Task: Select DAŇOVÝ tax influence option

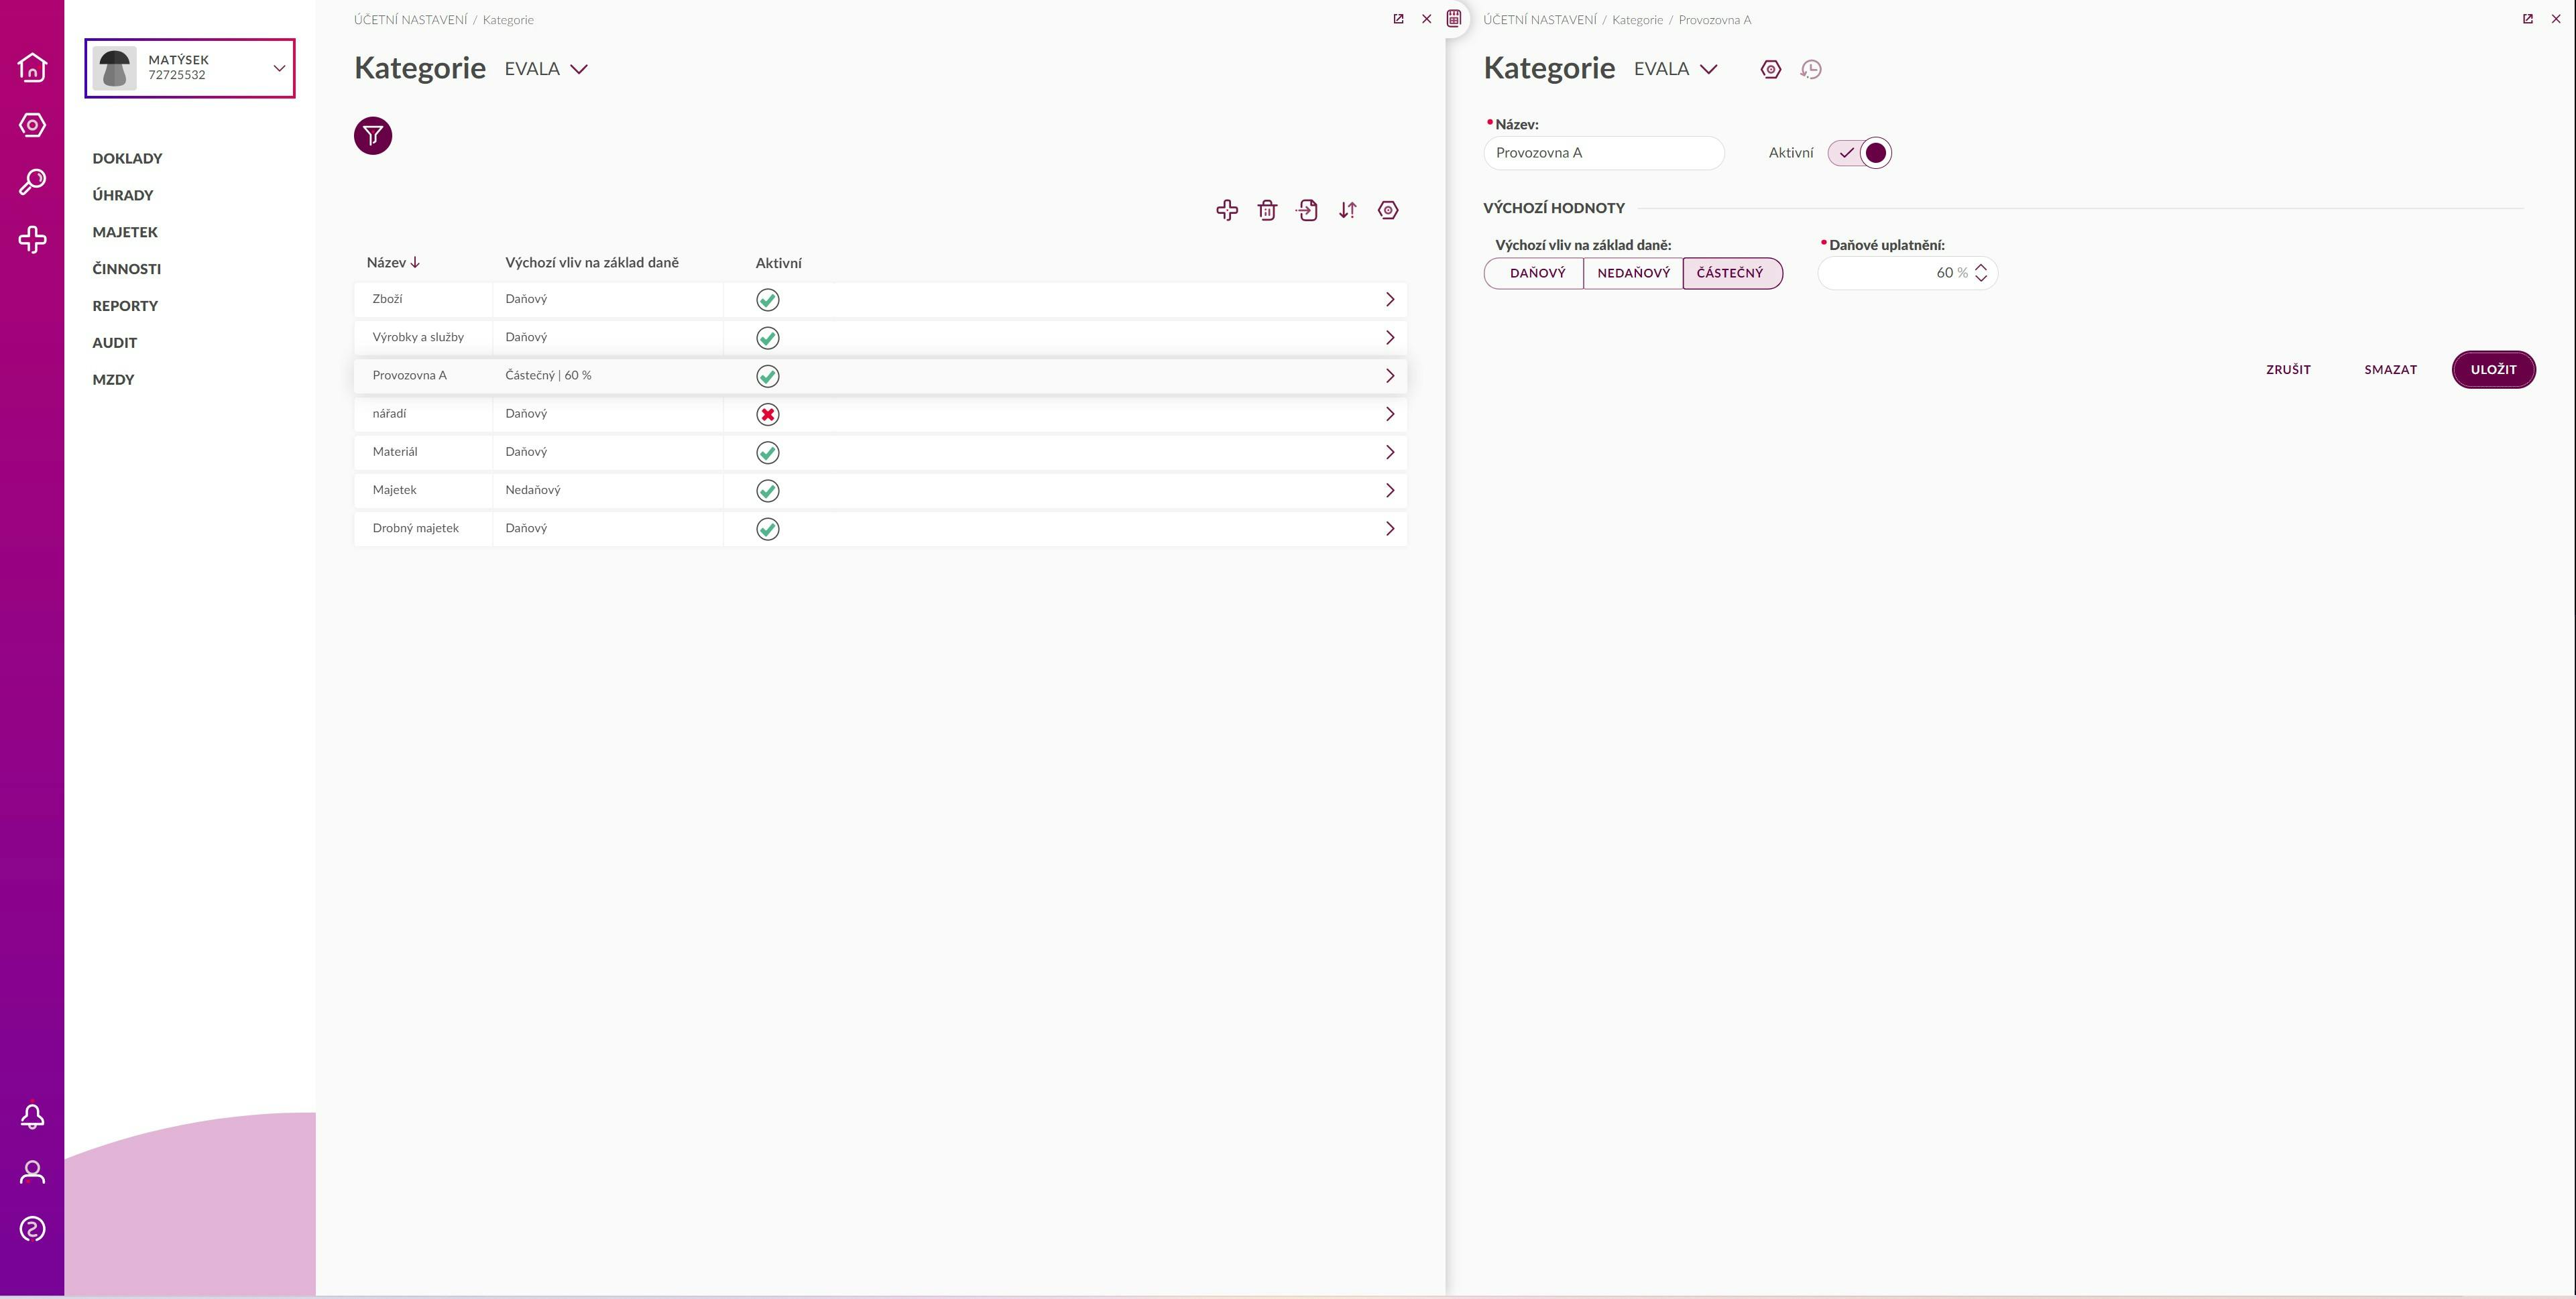Action: [x=1534, y=273]
